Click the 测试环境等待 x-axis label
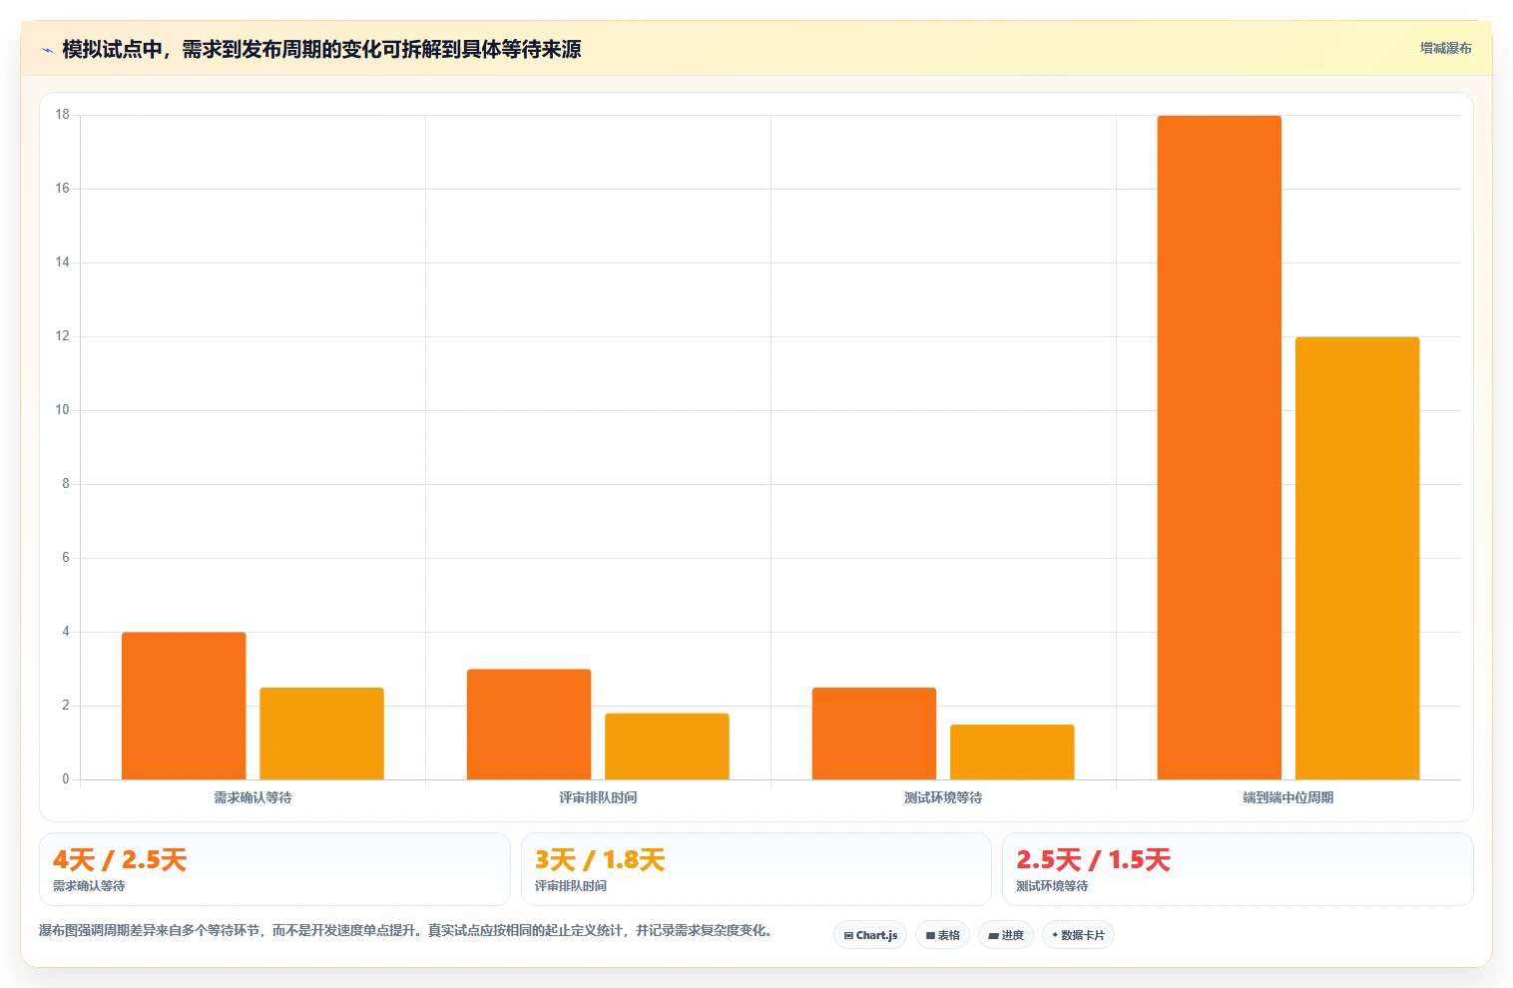Screen dimensions: 1513x988 (x=943, y=797)
